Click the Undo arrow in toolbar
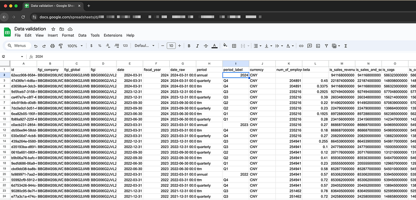Image resolution: width=416 pixels, height=200 pixels. click(36, 46)
